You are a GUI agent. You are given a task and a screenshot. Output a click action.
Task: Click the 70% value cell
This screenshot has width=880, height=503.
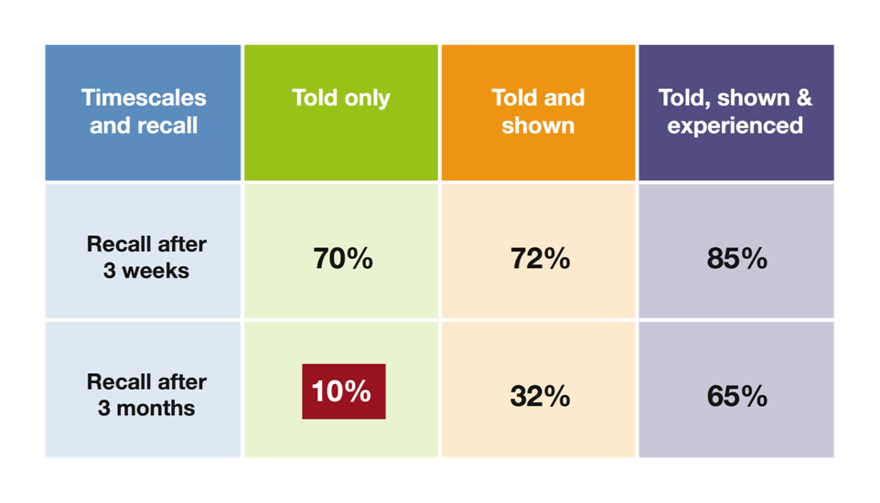pyautogui.click(x=342, y=259)
